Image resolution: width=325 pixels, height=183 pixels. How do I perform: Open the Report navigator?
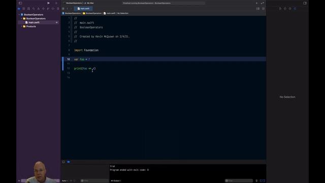pyautogui.click(x=58, y=9)
